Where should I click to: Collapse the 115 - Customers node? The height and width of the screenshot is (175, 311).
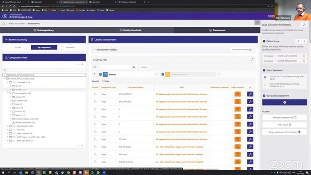point(7,82)
